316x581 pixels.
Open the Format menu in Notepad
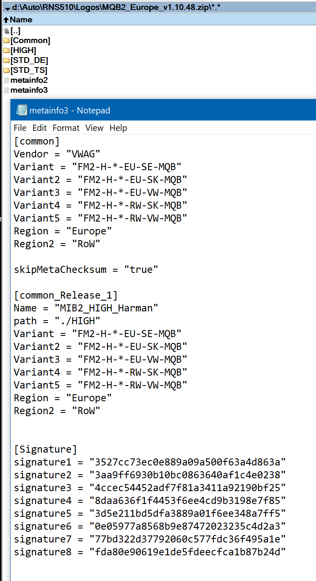tap(66, 128)
